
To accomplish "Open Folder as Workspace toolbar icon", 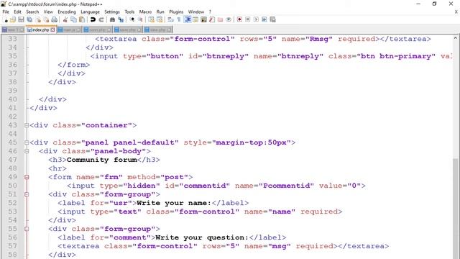I will pyautogui.click(x=221, y=19).
